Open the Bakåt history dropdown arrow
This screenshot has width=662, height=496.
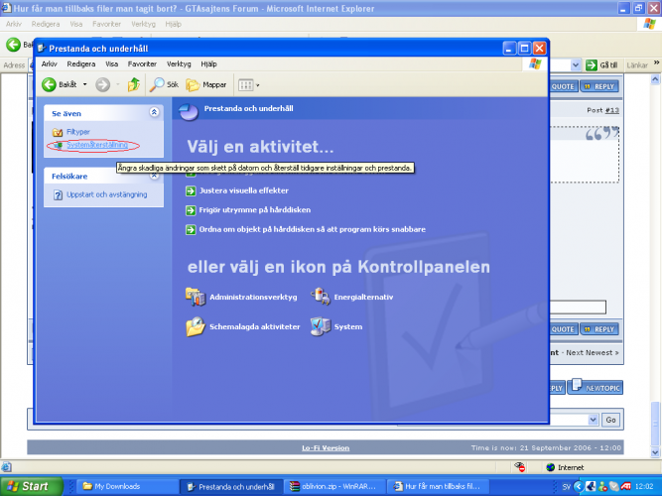point(85,85)
